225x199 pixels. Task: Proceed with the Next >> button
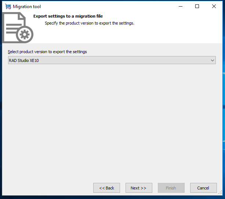[x=139, y=188]
